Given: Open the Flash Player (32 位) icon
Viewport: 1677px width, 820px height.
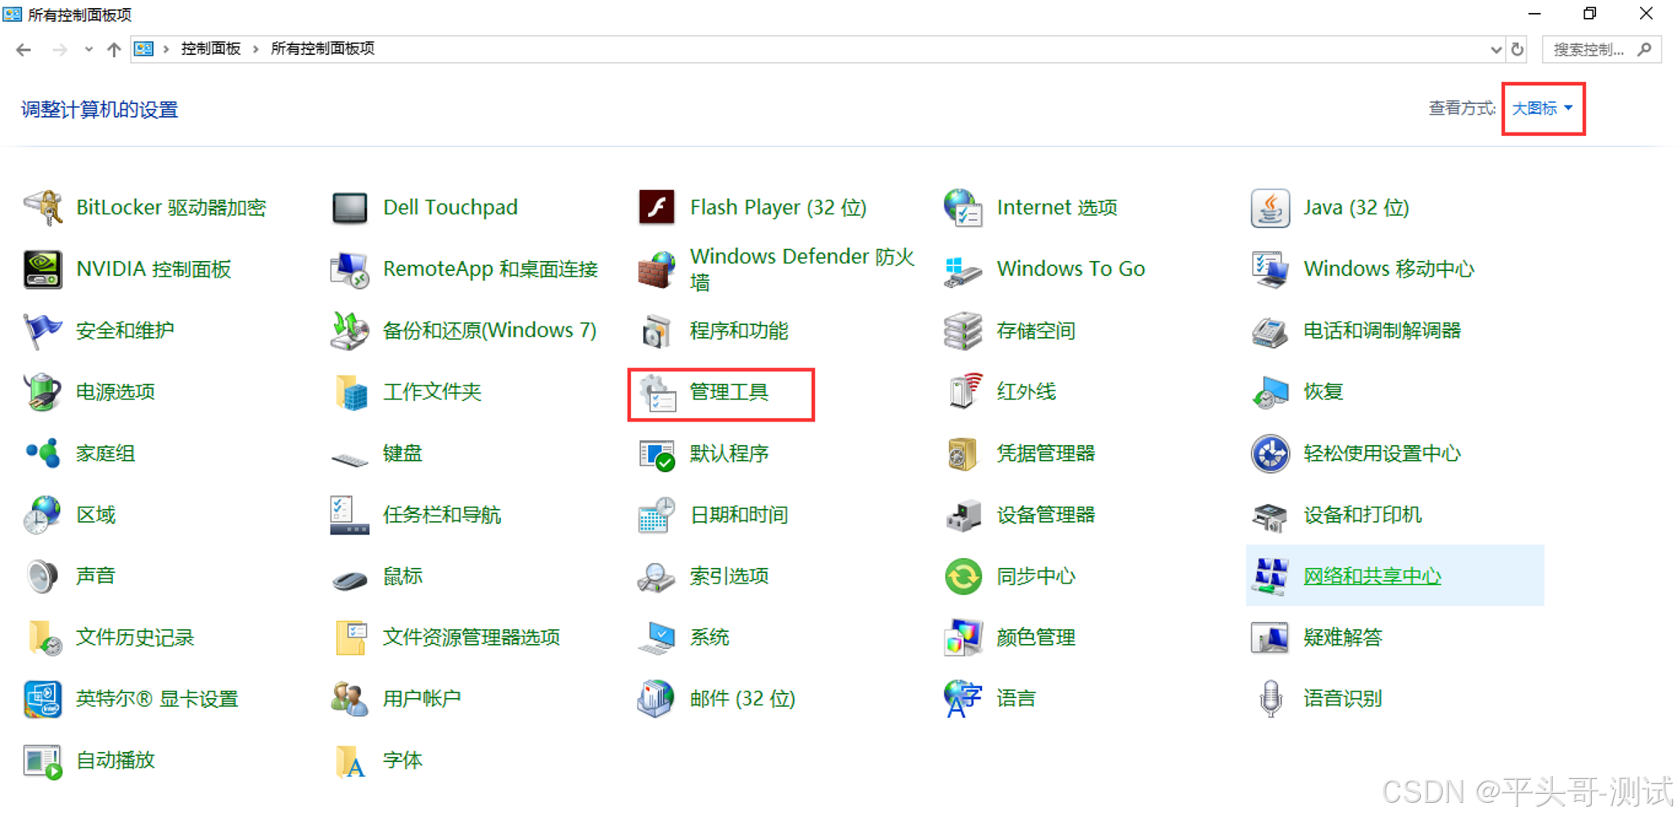Looking at the screenshot, I should 656,208.
